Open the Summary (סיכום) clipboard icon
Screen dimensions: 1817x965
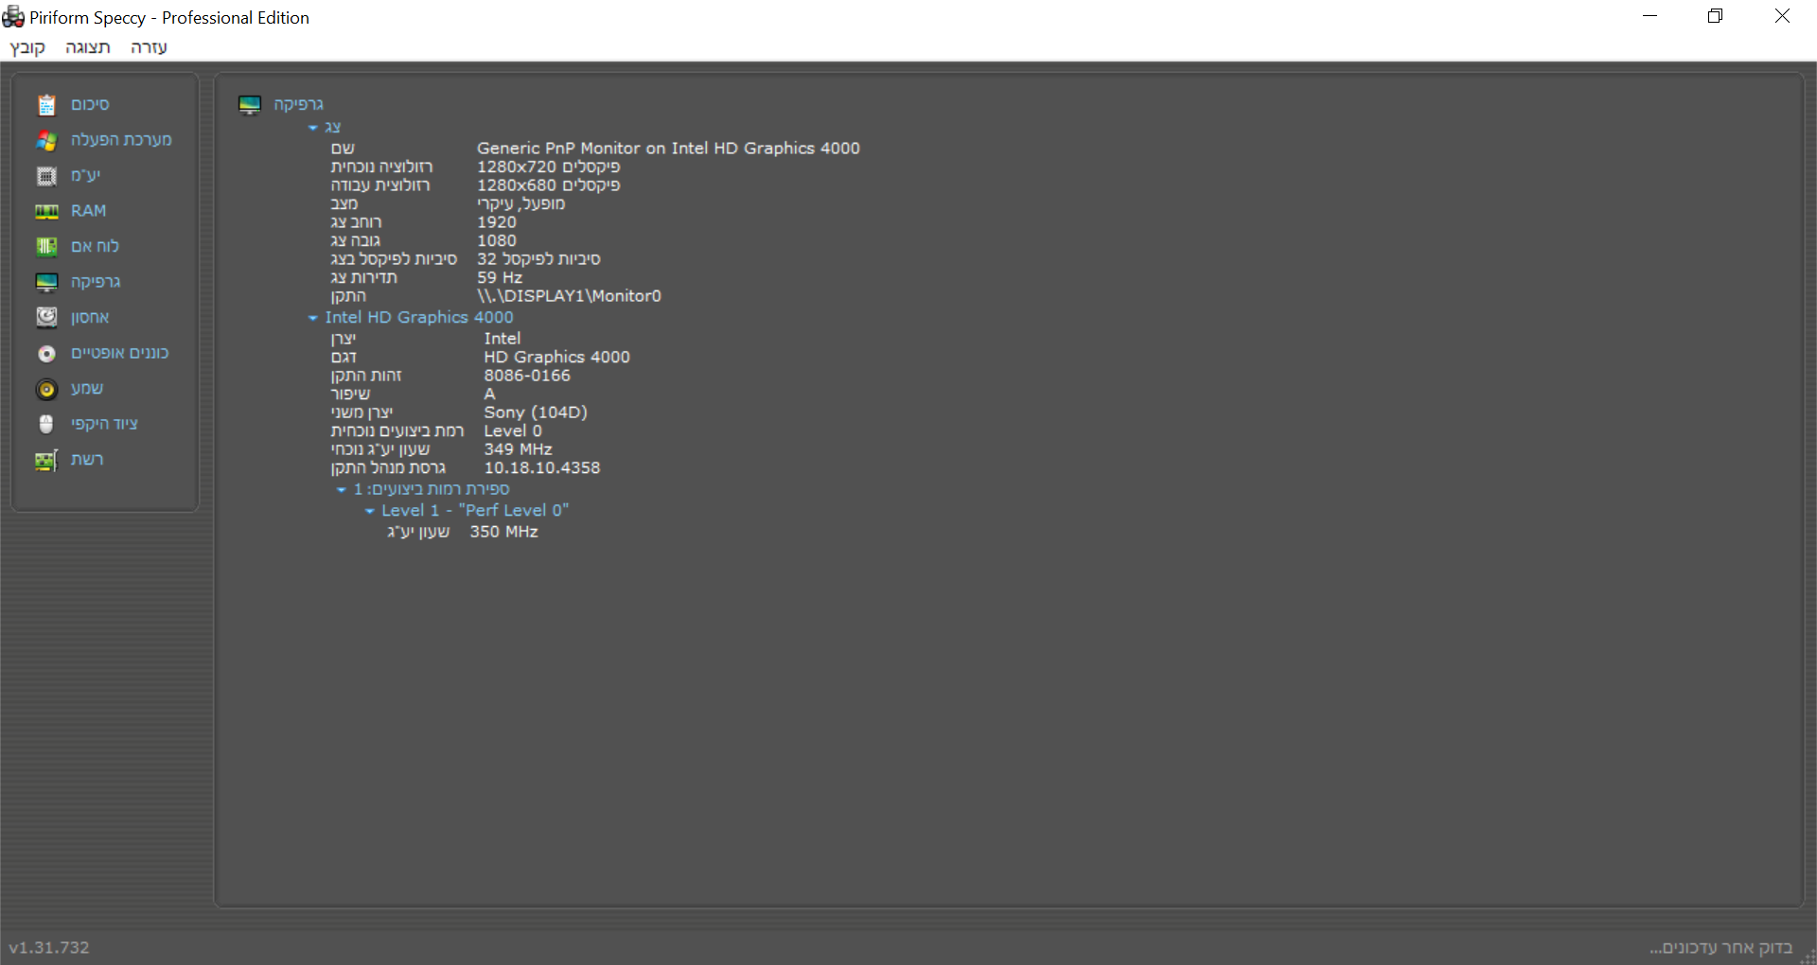pos(46,104)
